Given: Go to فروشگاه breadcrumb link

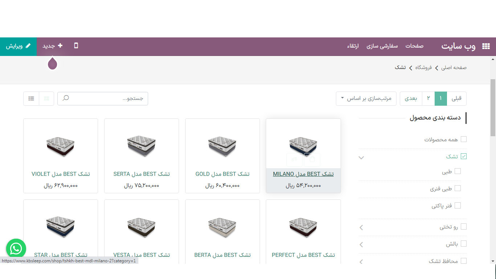Looking at the screenshot, I should tap(423, 68).
